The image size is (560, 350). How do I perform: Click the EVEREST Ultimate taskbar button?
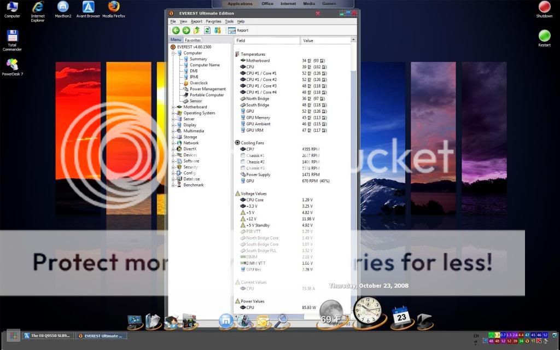[101, 336]
